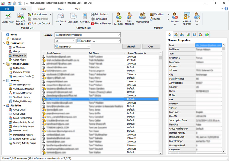Open the File menu
The width and height of the screenshot is (229, 161).
pyautogui.click(x=7, y=9)
